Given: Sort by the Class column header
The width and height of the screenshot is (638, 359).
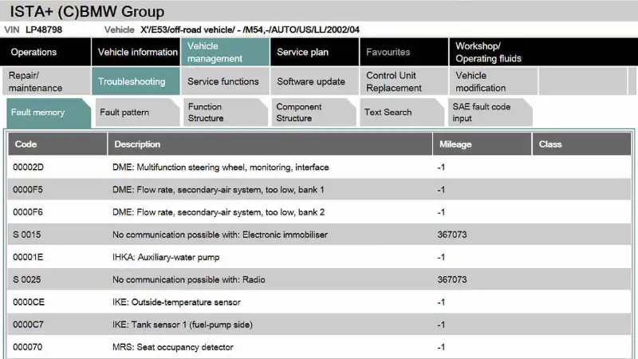Looking at the screenshot, I should pyautogui.click(x=582, y=144).
